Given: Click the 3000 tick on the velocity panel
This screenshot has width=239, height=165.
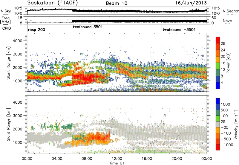Looking at the screenshot, I should tap(17, 116).
